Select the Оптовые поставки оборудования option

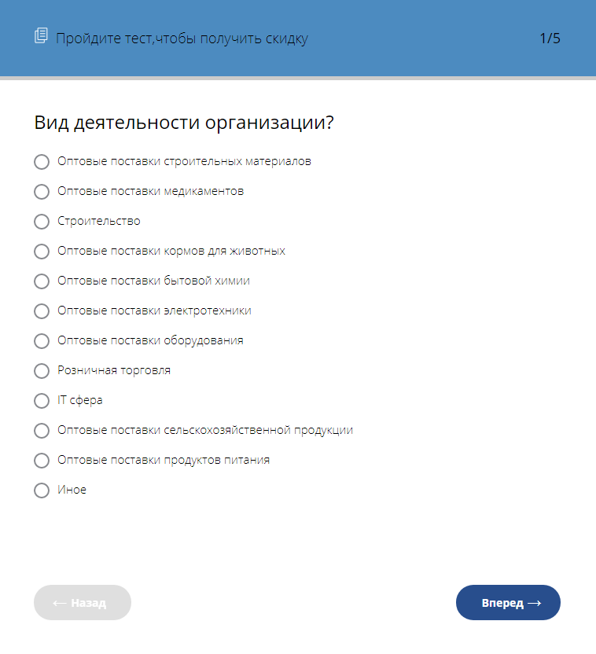(41, 341)
